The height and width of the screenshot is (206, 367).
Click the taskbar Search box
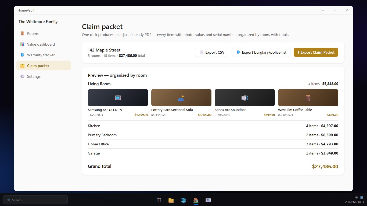point(35,200)
